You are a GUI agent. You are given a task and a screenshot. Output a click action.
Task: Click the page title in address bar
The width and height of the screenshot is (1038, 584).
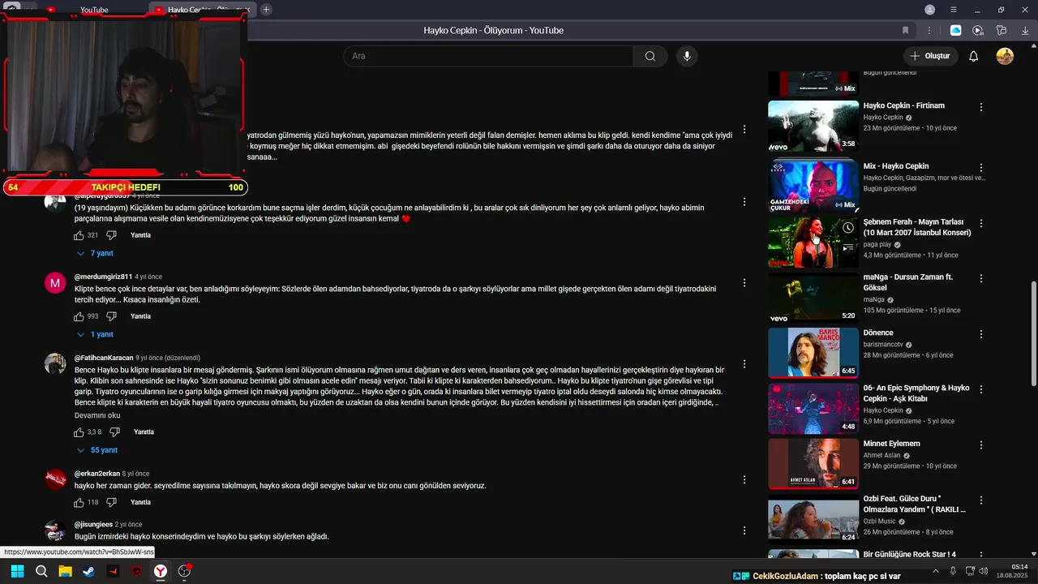coord(493,30)
